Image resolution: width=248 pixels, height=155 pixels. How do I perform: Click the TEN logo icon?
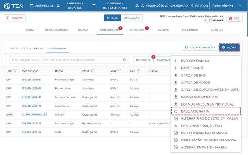click(7, 6)
